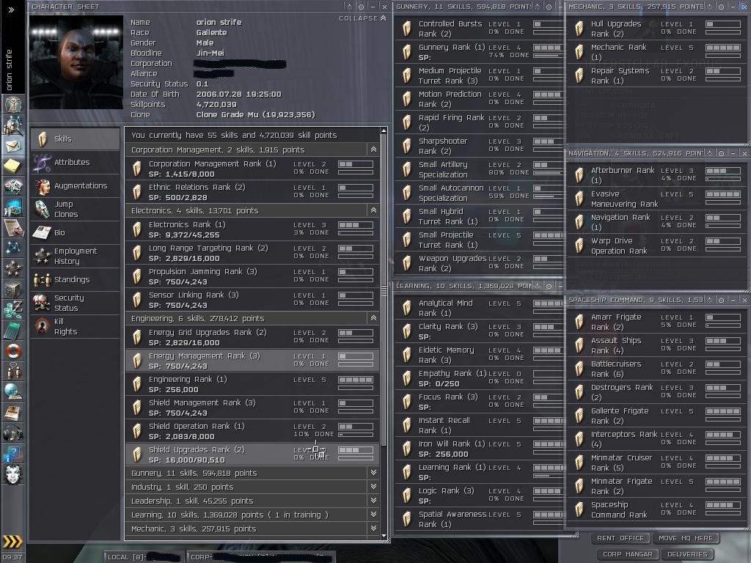Click the skill list scroll-down arrow
Screen dimensions: 751x563
coord(384,536)
